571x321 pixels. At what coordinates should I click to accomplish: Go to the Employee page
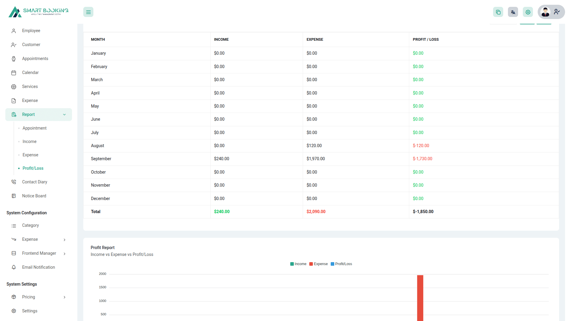tap(31, 31)
